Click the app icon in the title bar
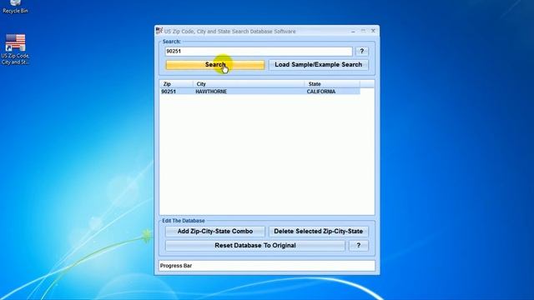This screenshot has width=534, height=300. click(159, 31)
